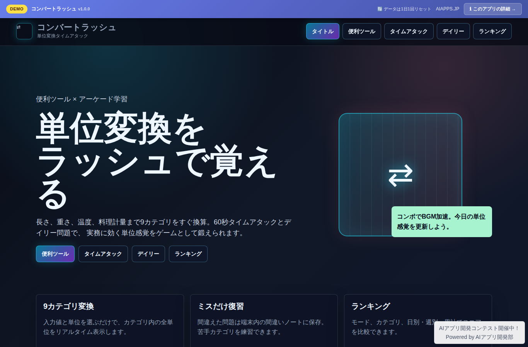This screenshot has width=528, height=347.
Task: Open ランキング from hero buttons
Action: [188, 254]
